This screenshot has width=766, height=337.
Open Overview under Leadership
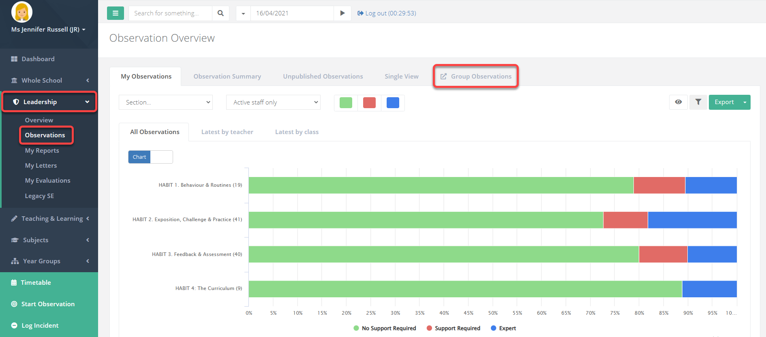coord(39,120)
